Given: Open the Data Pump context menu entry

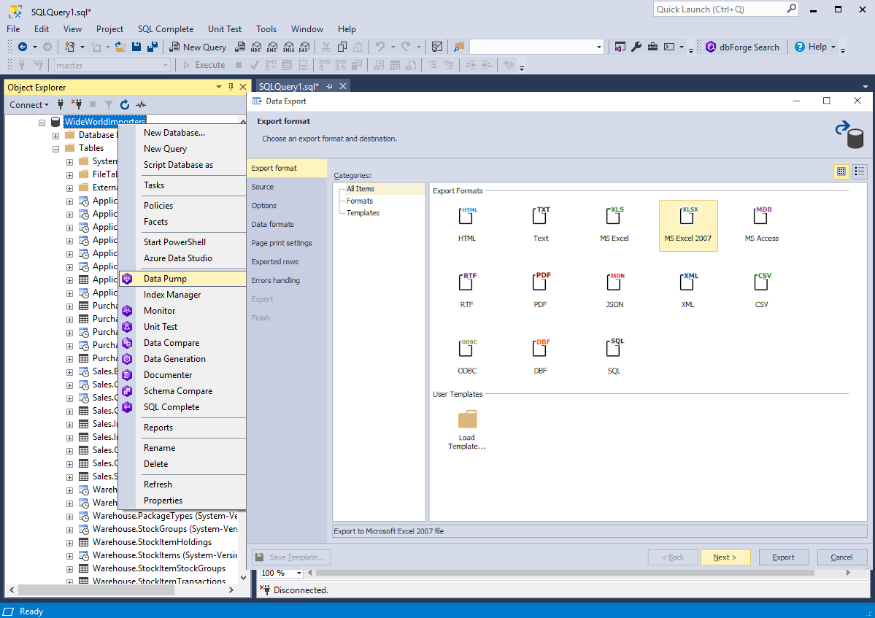Looking at the screenshot, I should click(x=165, y=279).
